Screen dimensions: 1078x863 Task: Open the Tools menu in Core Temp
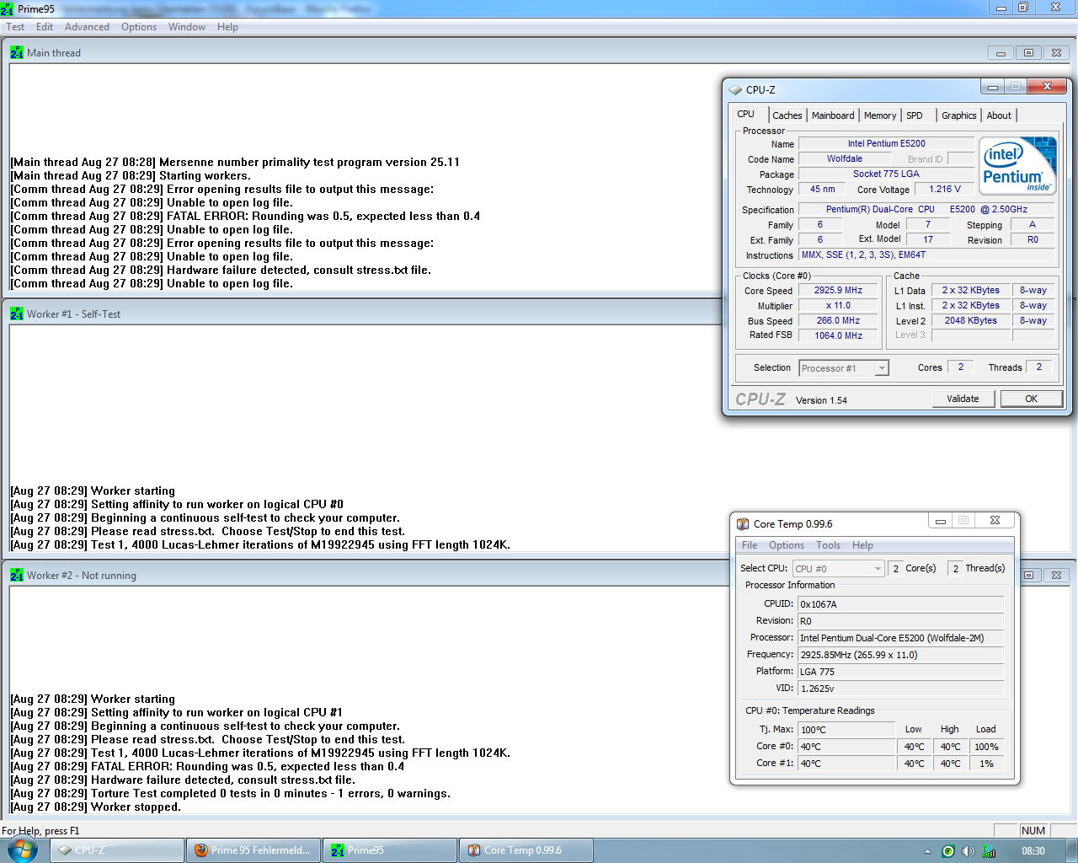[x=828, y=545]
